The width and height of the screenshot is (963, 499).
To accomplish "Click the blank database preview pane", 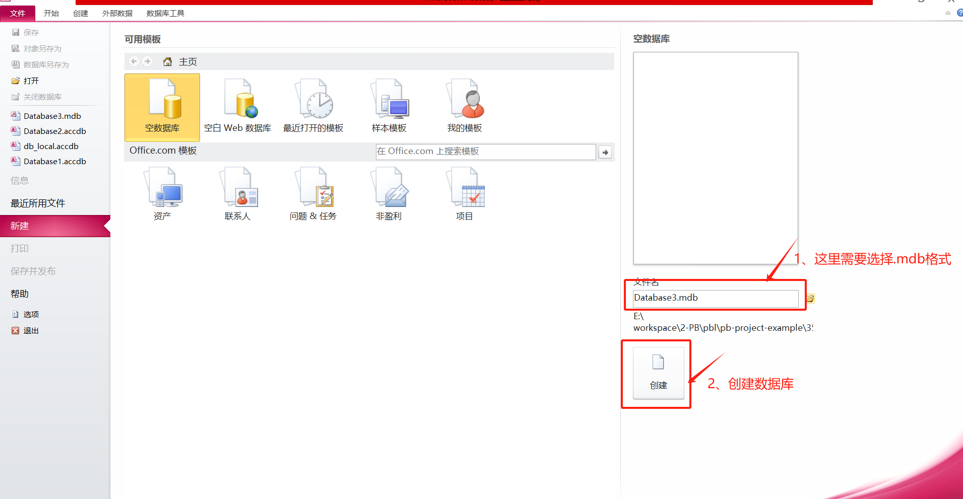I will [716, 158].
